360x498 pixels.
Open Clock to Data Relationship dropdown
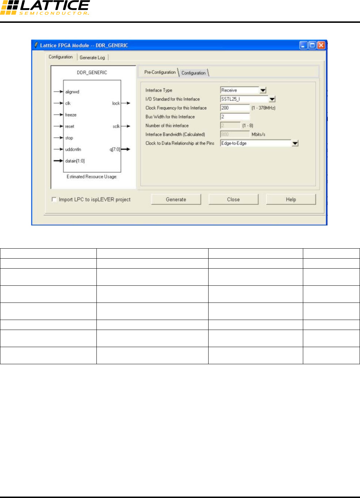295,143
